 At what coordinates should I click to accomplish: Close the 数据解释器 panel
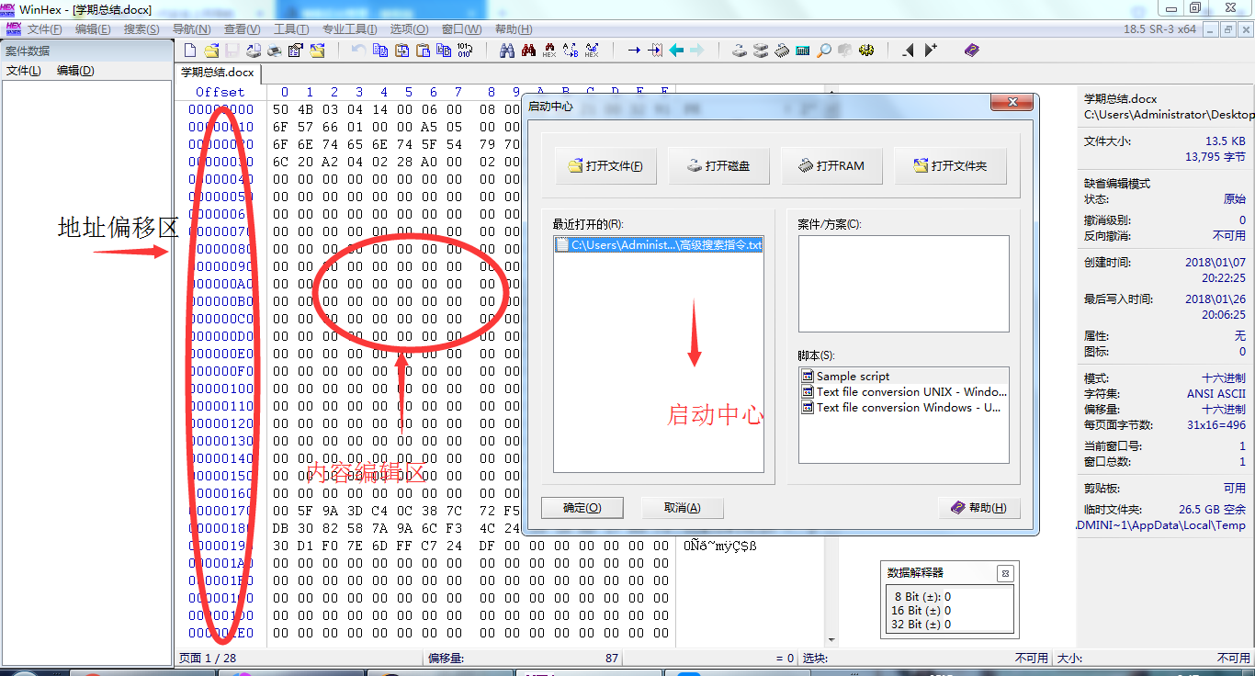pyautogui.click(x=1006, y=573)
